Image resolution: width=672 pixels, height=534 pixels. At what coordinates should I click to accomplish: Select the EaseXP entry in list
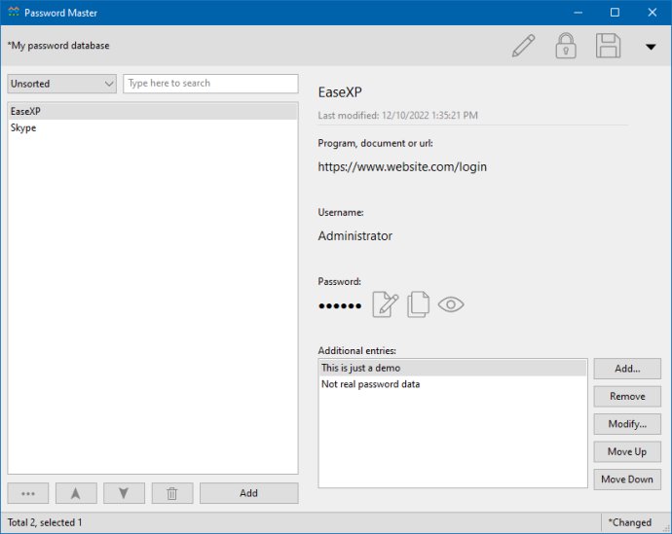coord(153,111)
